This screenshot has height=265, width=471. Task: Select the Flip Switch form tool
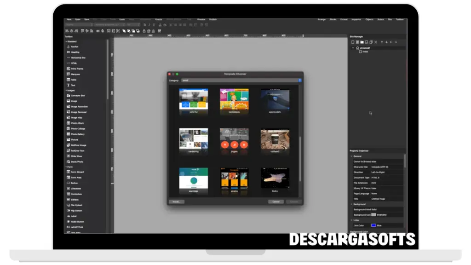pos(76,211)
